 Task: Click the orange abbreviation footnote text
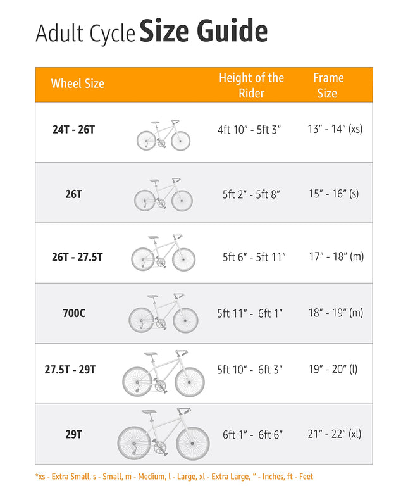tap(174, 477)
